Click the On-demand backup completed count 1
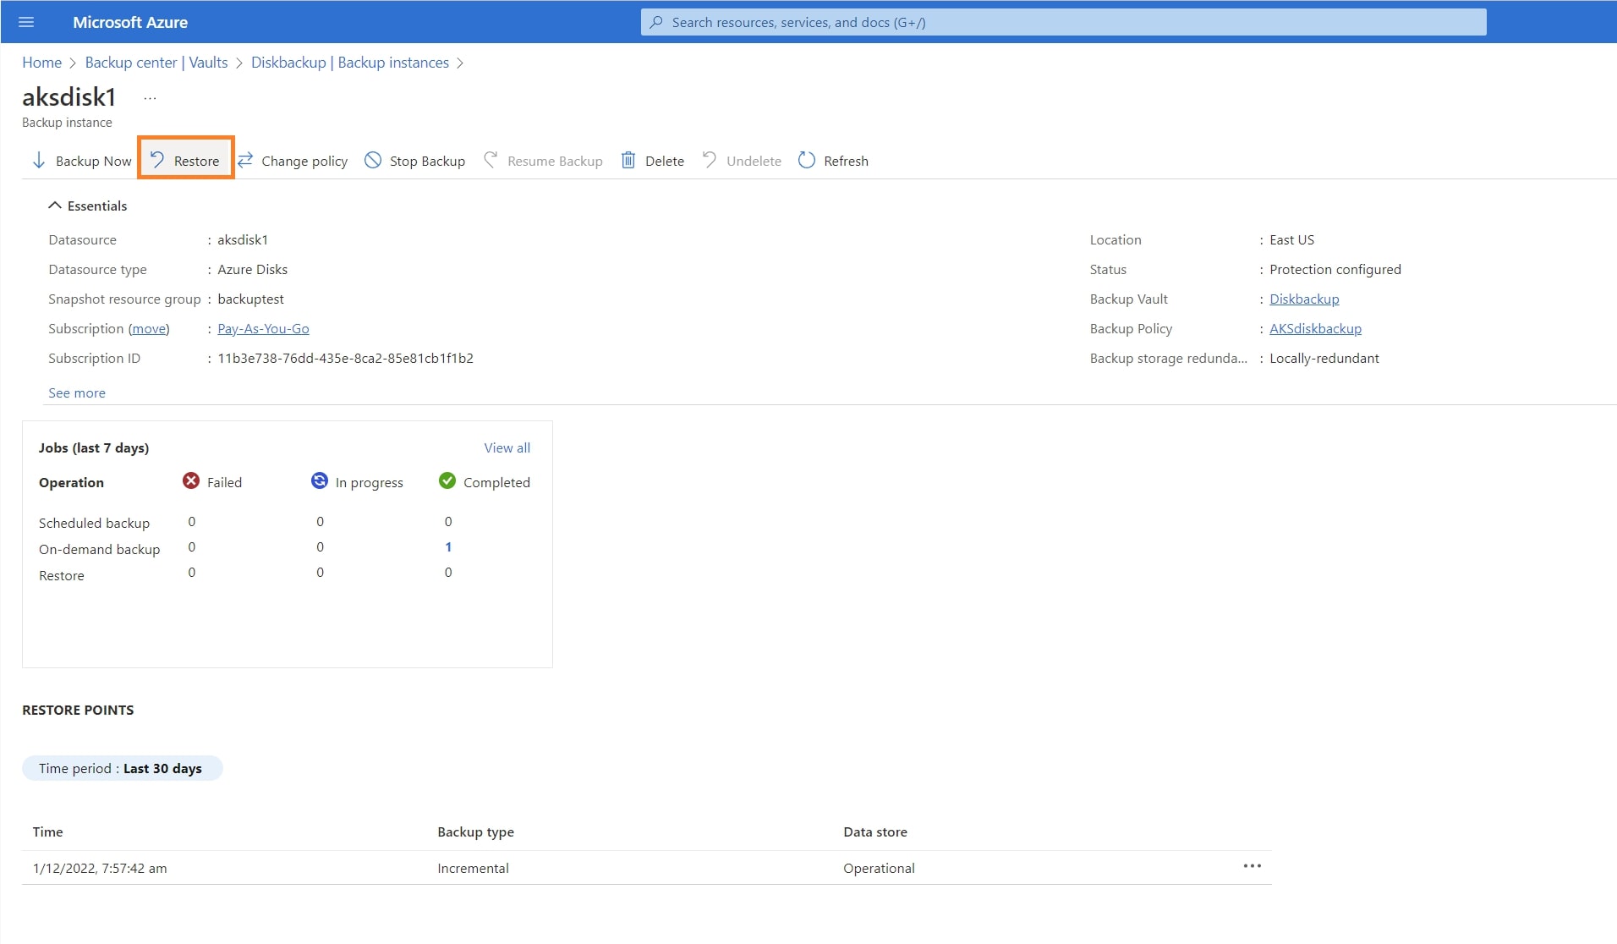This screenshot has height=944, width=1617. pyautogui.click(x=448, y=547)
